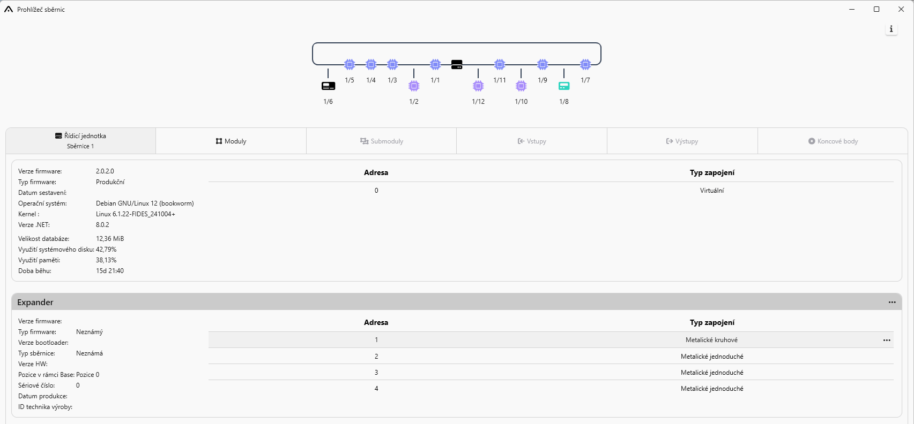The height and width of the screenshot is (424, 914).
Task: Click the Expander section header
Action: [429, 302]
